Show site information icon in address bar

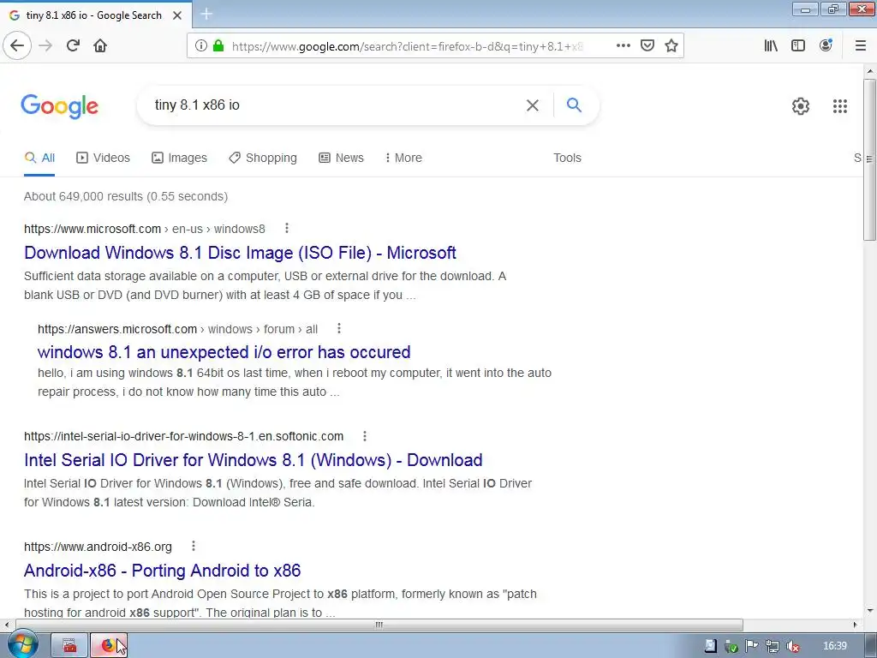200,45
